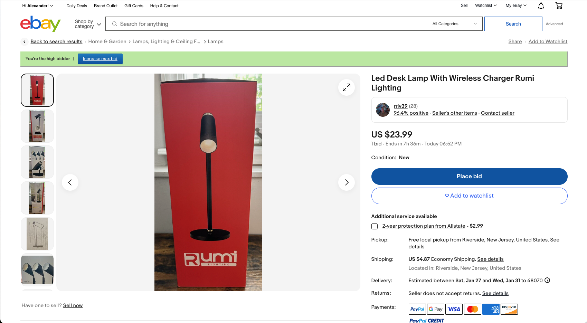Image resolution: width=587 pixels, height=323 pixels.
Task: Open 96.4% positive feedback link
Action: pos(411,113)
